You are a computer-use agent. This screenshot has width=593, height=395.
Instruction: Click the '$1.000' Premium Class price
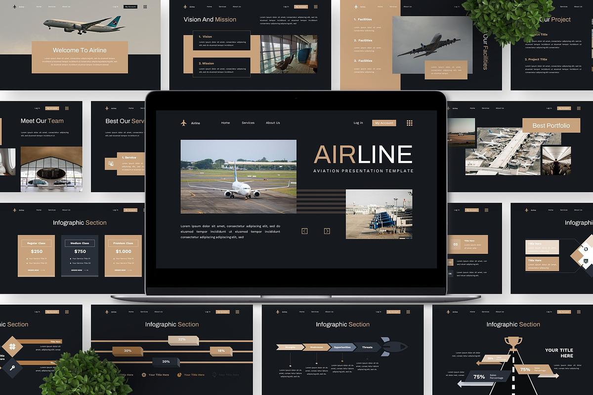(123, 251)
